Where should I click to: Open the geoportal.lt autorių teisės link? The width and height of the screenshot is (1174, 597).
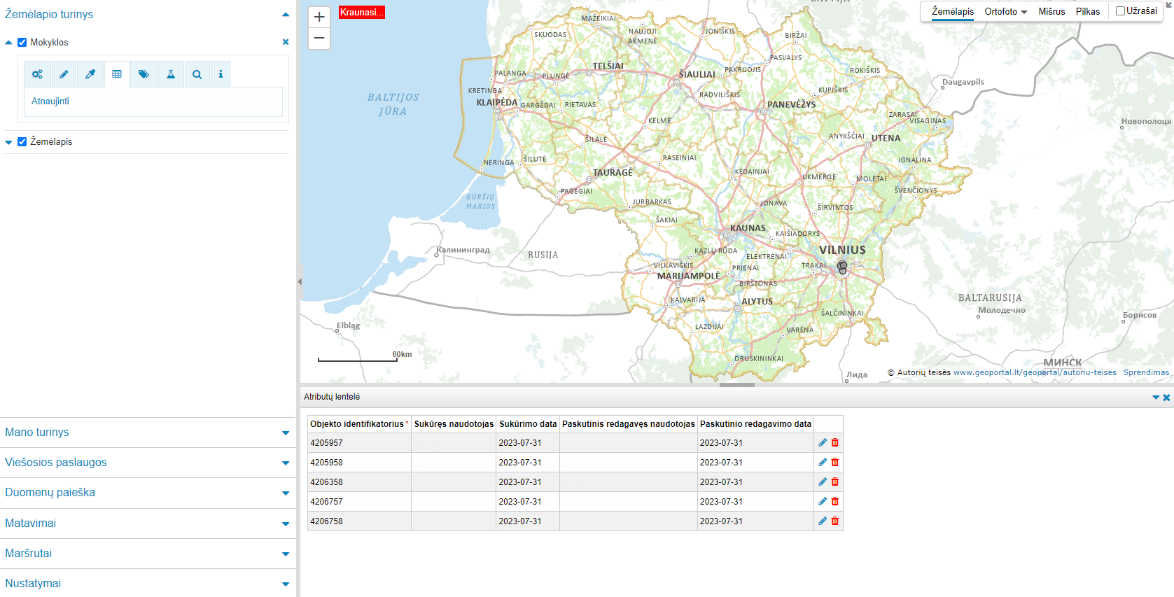click(1035, 373)
